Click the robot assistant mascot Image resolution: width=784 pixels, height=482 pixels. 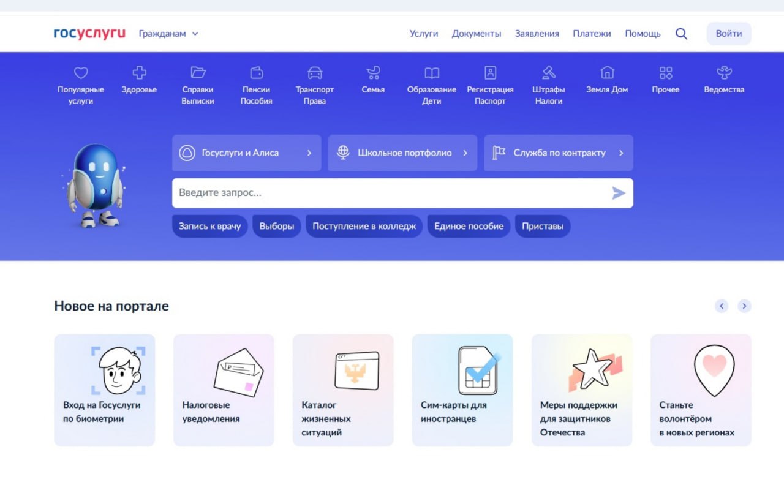click(95, 186)
